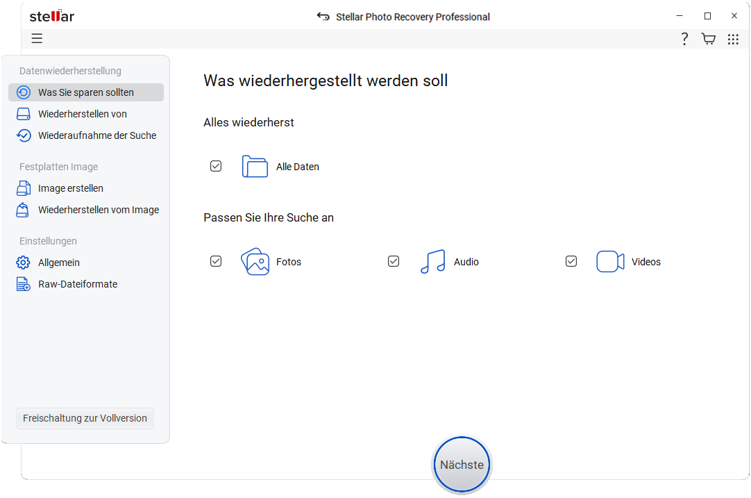
Task: Click the Nächste button
Action: (462, 464)
